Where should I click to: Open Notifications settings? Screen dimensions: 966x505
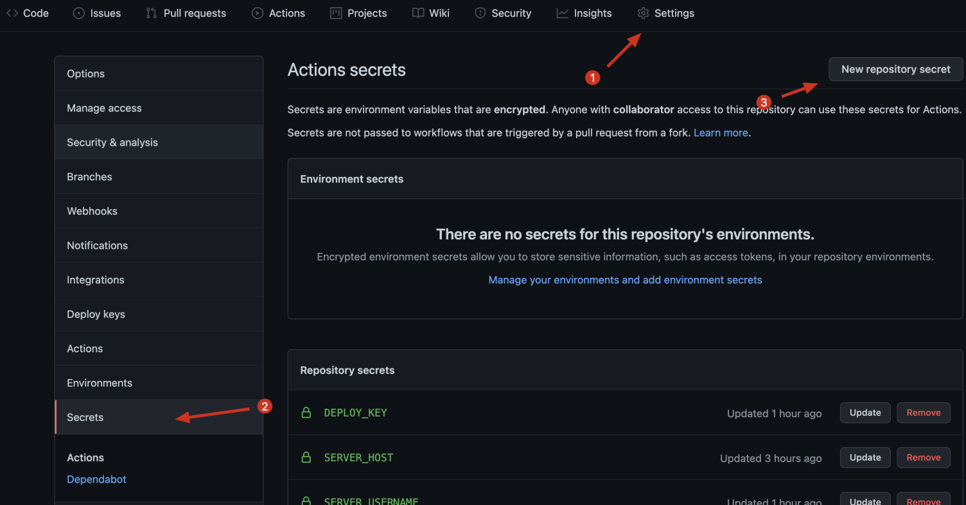(x=159, y=245)
